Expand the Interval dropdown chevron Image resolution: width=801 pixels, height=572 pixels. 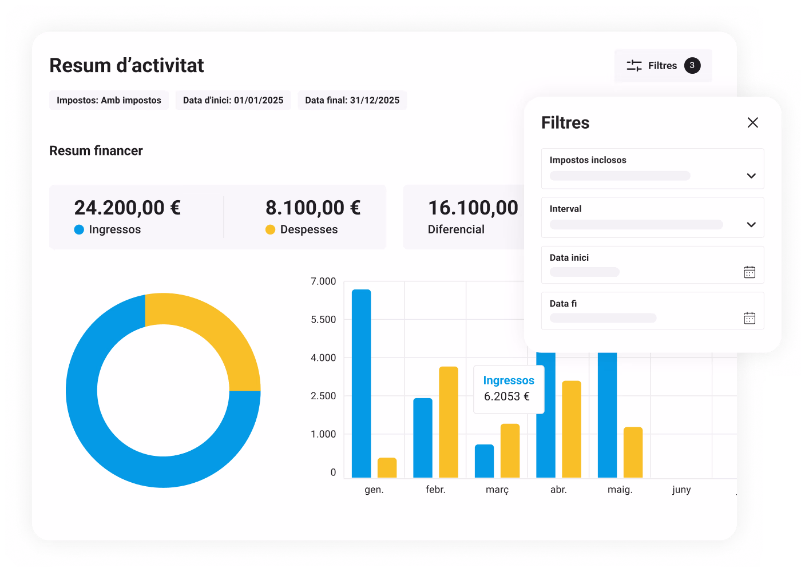tap(751, 224)
